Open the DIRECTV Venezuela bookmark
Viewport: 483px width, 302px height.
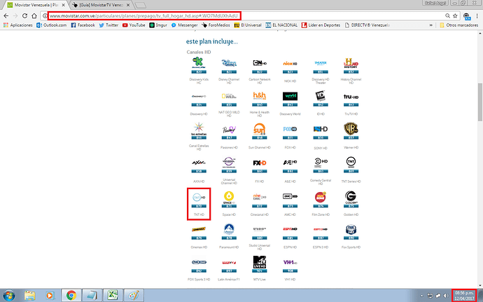pos(367,25)
